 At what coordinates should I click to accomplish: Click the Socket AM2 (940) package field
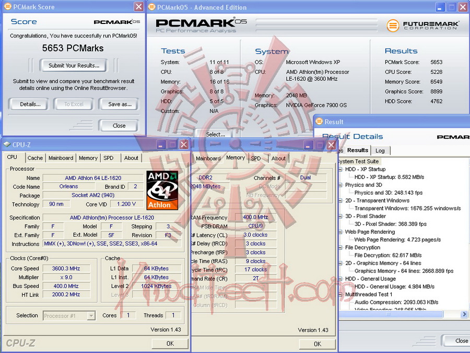tap(93, 195)
